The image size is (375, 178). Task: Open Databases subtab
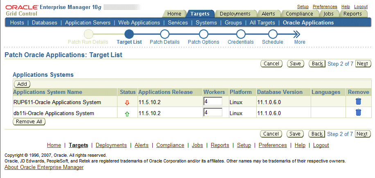click(x=45, y=23)
